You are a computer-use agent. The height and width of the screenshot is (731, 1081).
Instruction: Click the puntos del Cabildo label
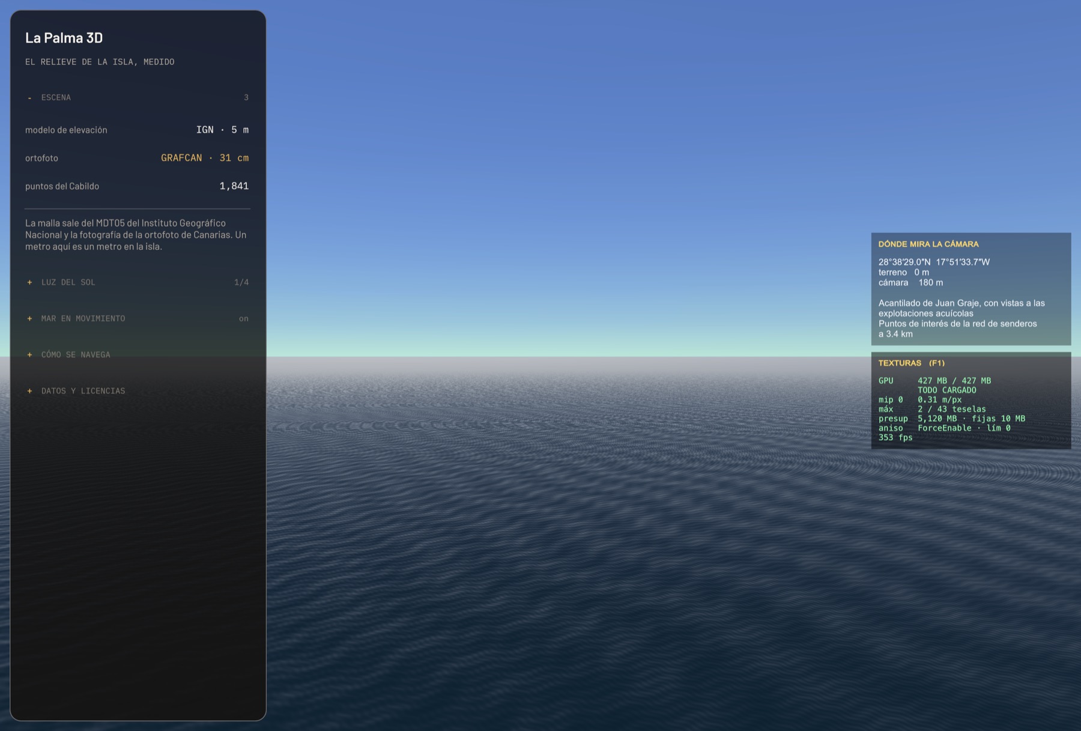click(62, 186)
